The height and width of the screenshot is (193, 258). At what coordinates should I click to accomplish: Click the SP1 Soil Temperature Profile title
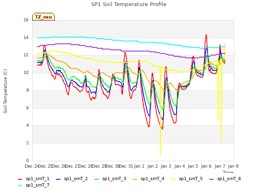click(129, 4)
